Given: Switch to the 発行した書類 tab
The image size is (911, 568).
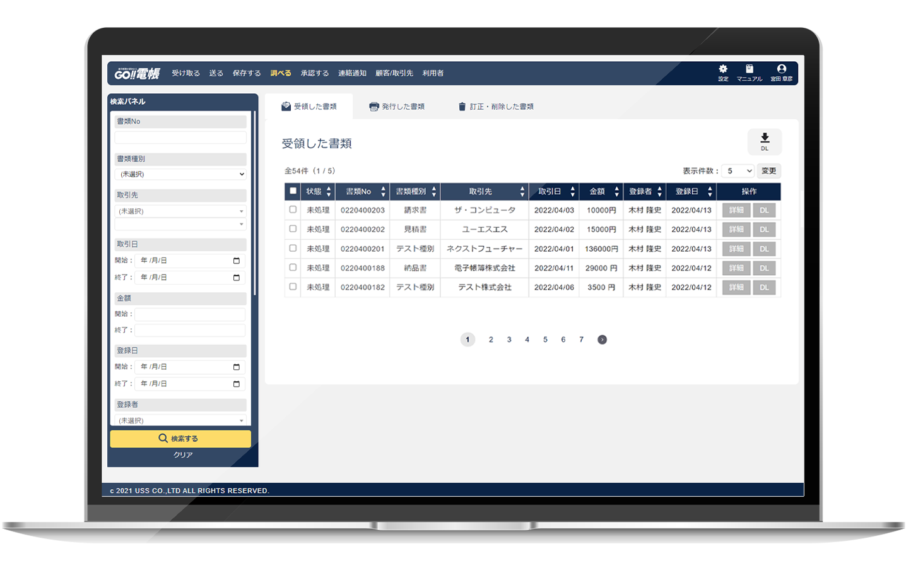Looking at the screenshot, I should tap(397, 107).
